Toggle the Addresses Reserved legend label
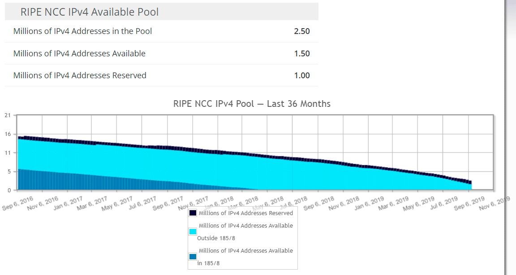Image resolution: width=516 pixels, height=275 pixels. pyautogui.click(x=245, y=213)
